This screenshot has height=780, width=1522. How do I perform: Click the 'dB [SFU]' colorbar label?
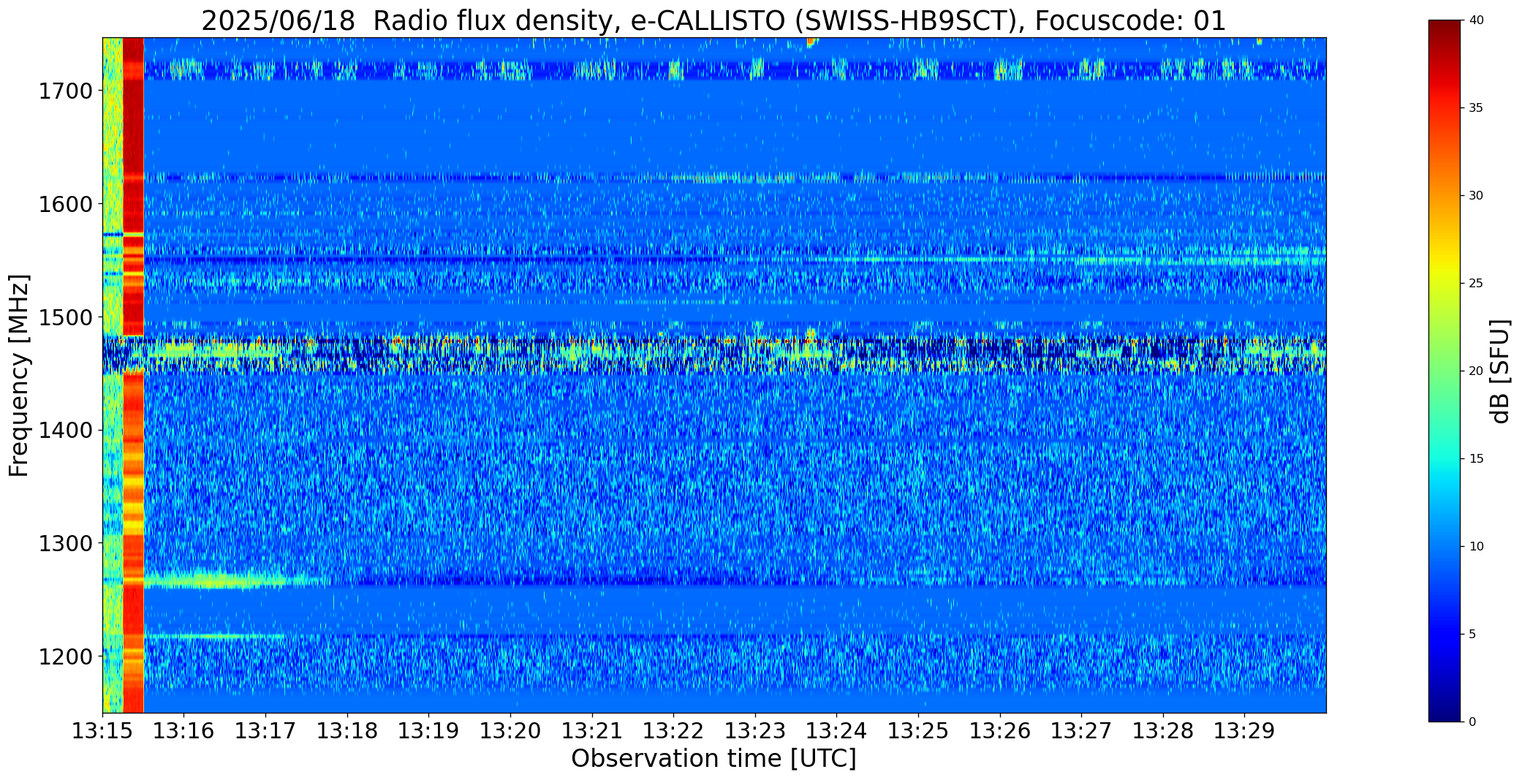coord(1500,371)
